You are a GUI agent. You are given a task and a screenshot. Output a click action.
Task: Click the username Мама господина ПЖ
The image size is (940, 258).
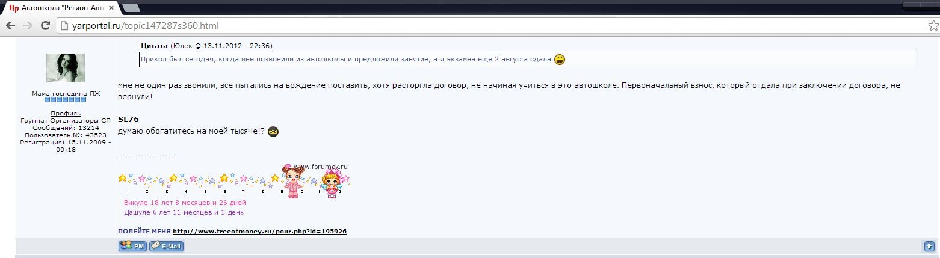[66, 93]
